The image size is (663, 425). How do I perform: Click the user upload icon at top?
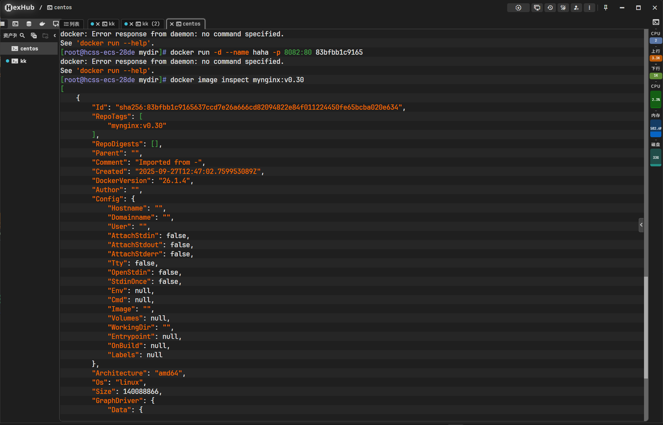click(576, 8)
